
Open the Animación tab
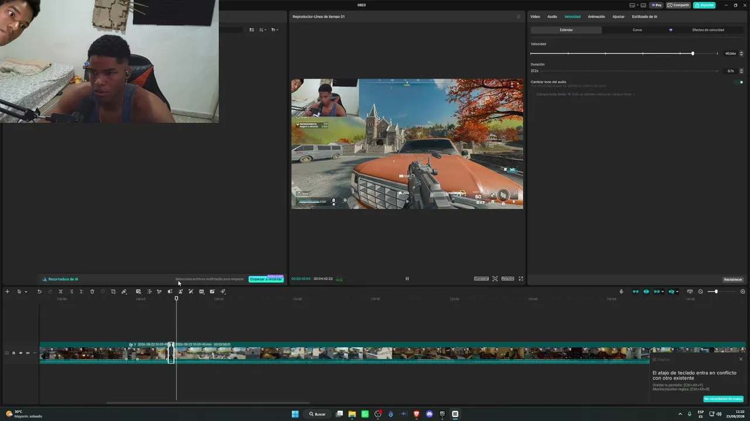(596, 16)
